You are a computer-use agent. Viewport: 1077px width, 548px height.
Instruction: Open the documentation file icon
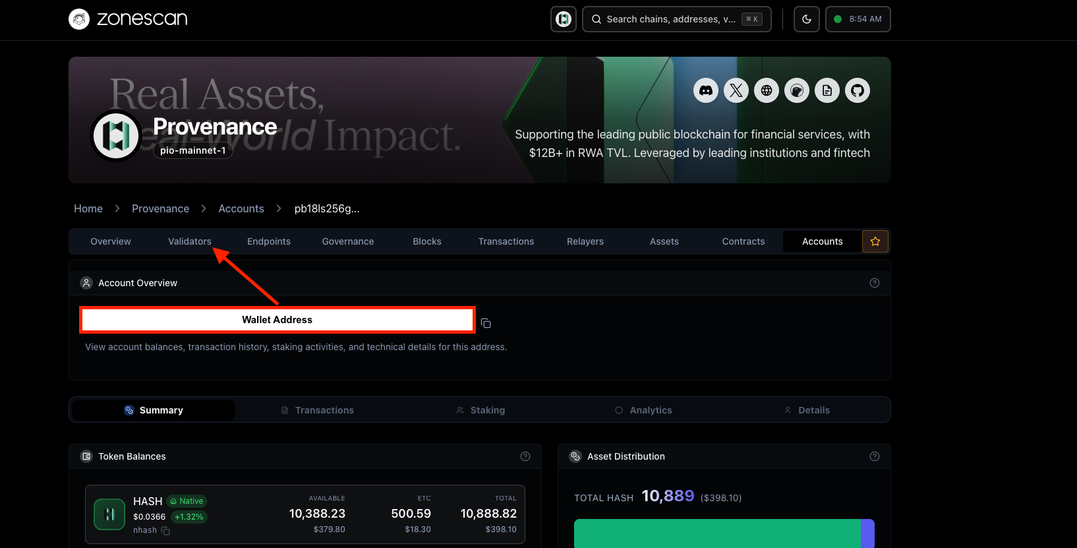[x=827, y=90]
